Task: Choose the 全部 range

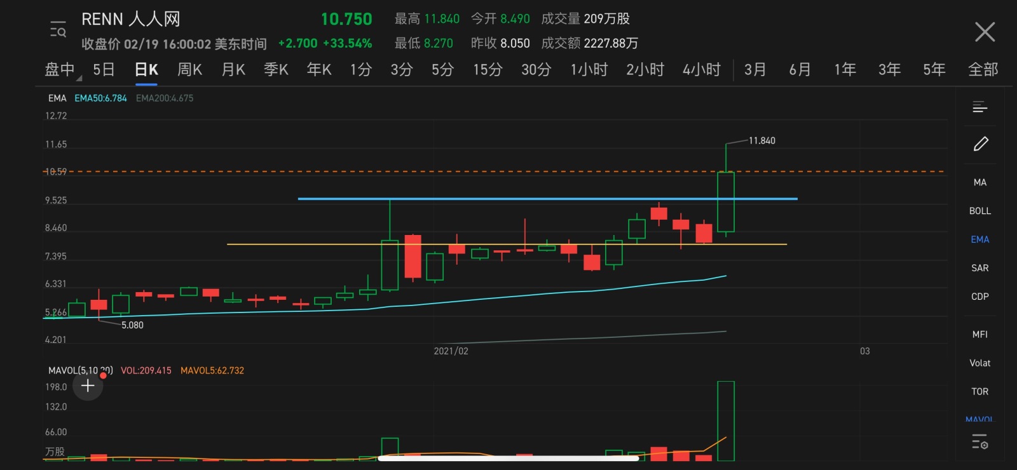Action: click(x=983, y=69)
